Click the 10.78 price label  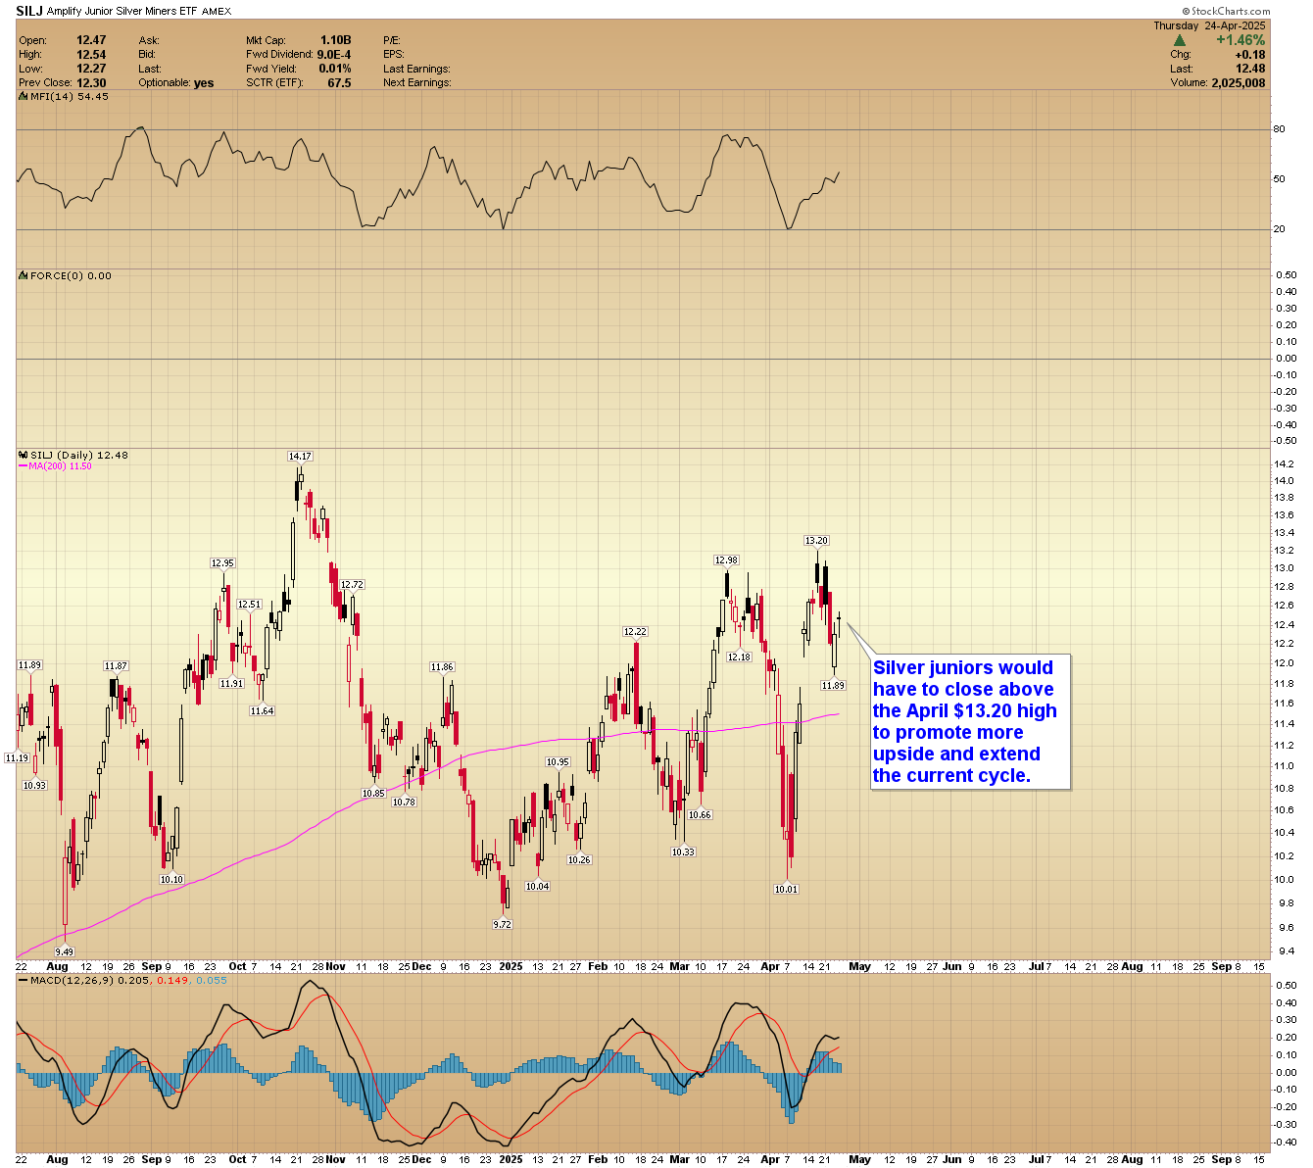[x=404, y=802]
